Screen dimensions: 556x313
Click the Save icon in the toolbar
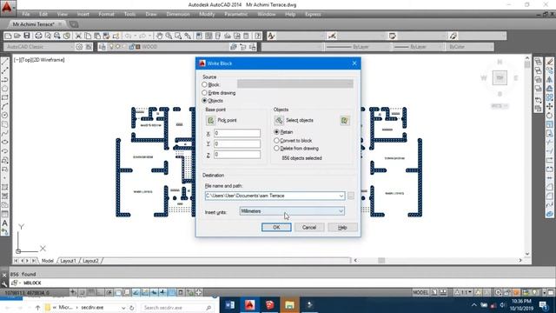tap(27, 36)
